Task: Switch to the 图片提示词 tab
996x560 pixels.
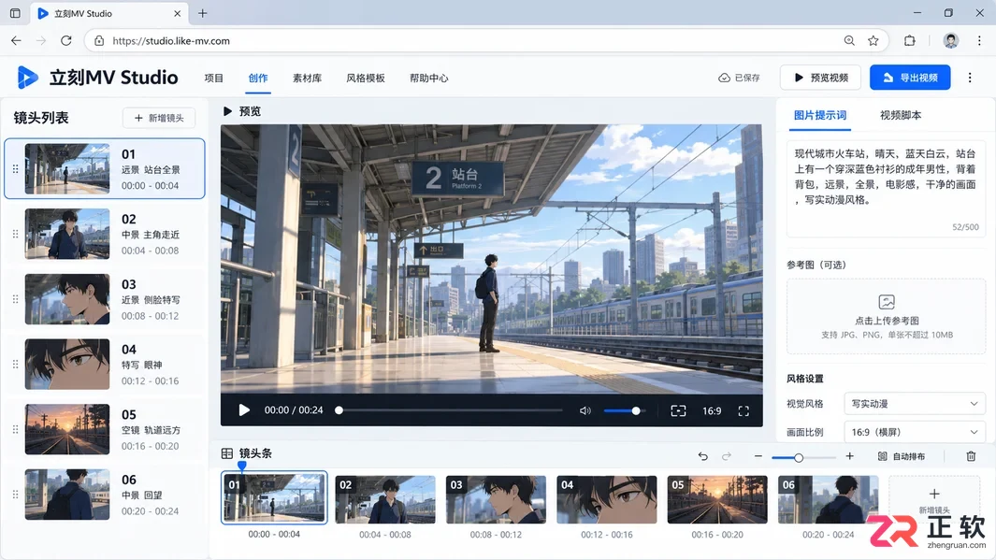Action: click(820, 115)
